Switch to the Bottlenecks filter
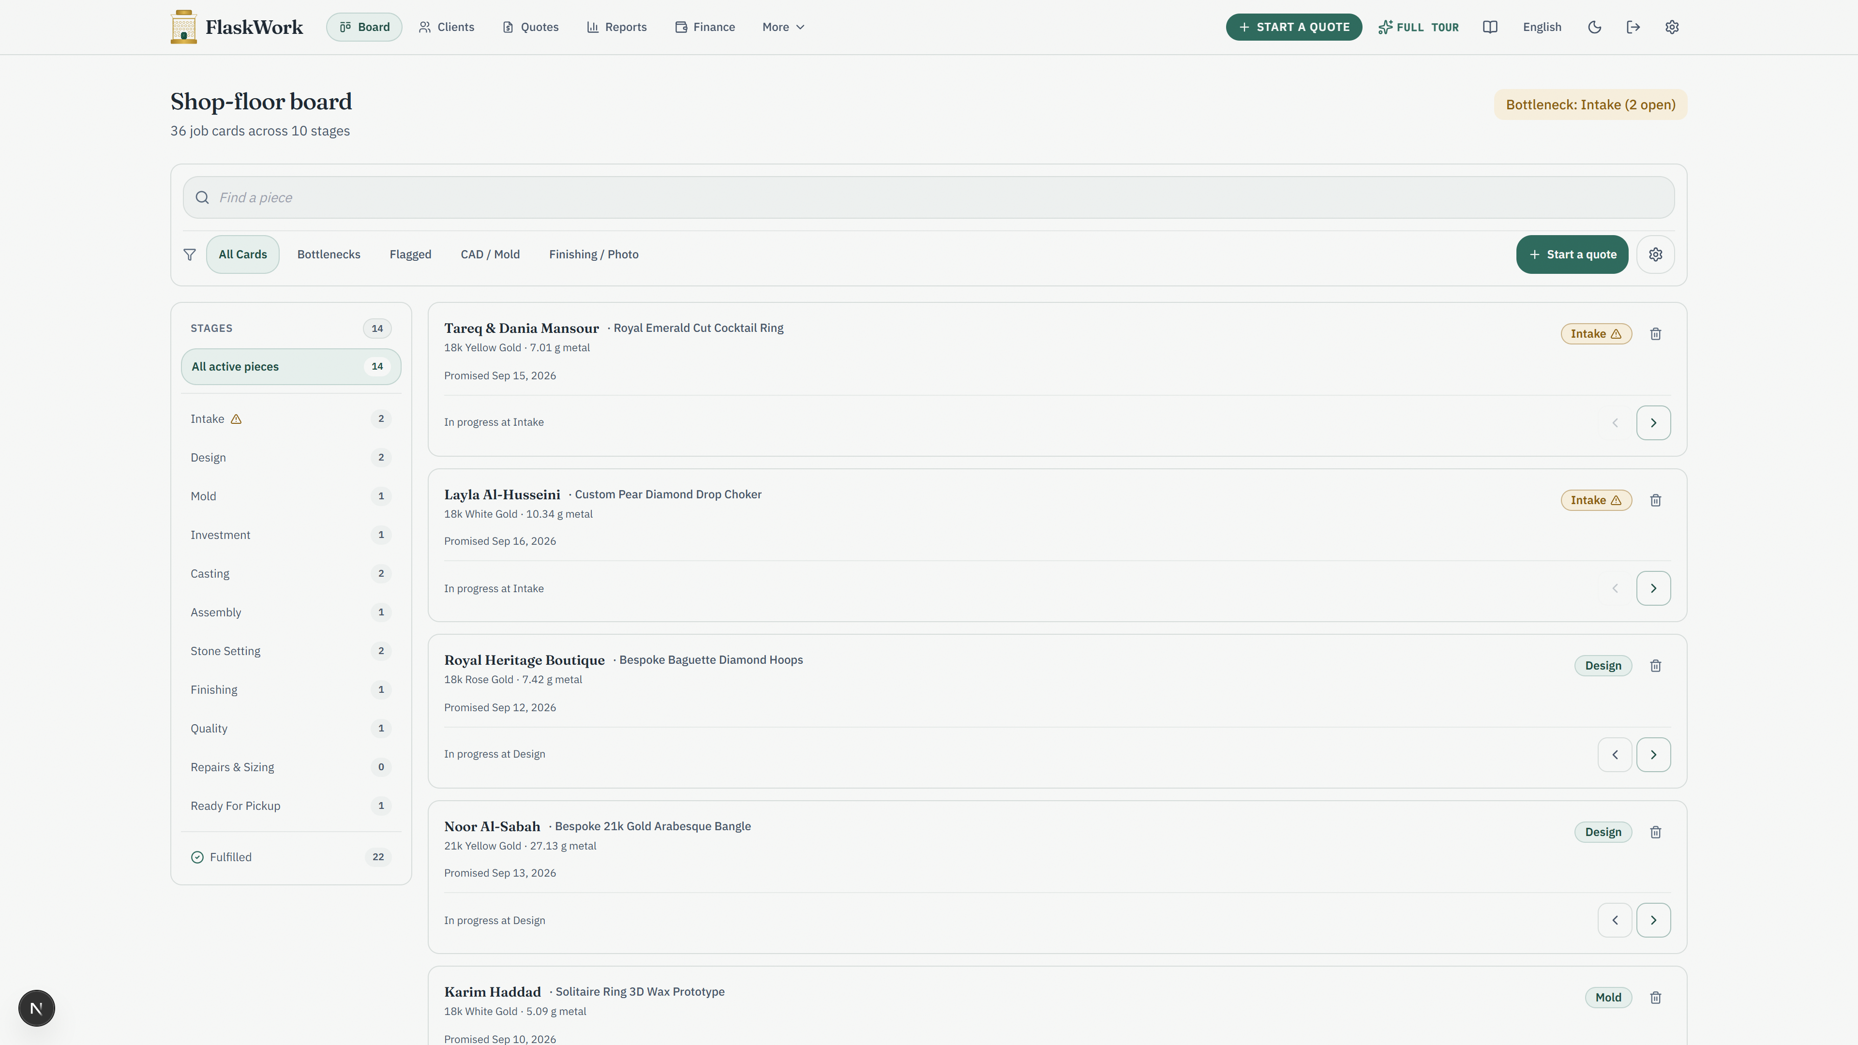The width and height of the screenshot is (1858, 1045). (x=329, y=254)
